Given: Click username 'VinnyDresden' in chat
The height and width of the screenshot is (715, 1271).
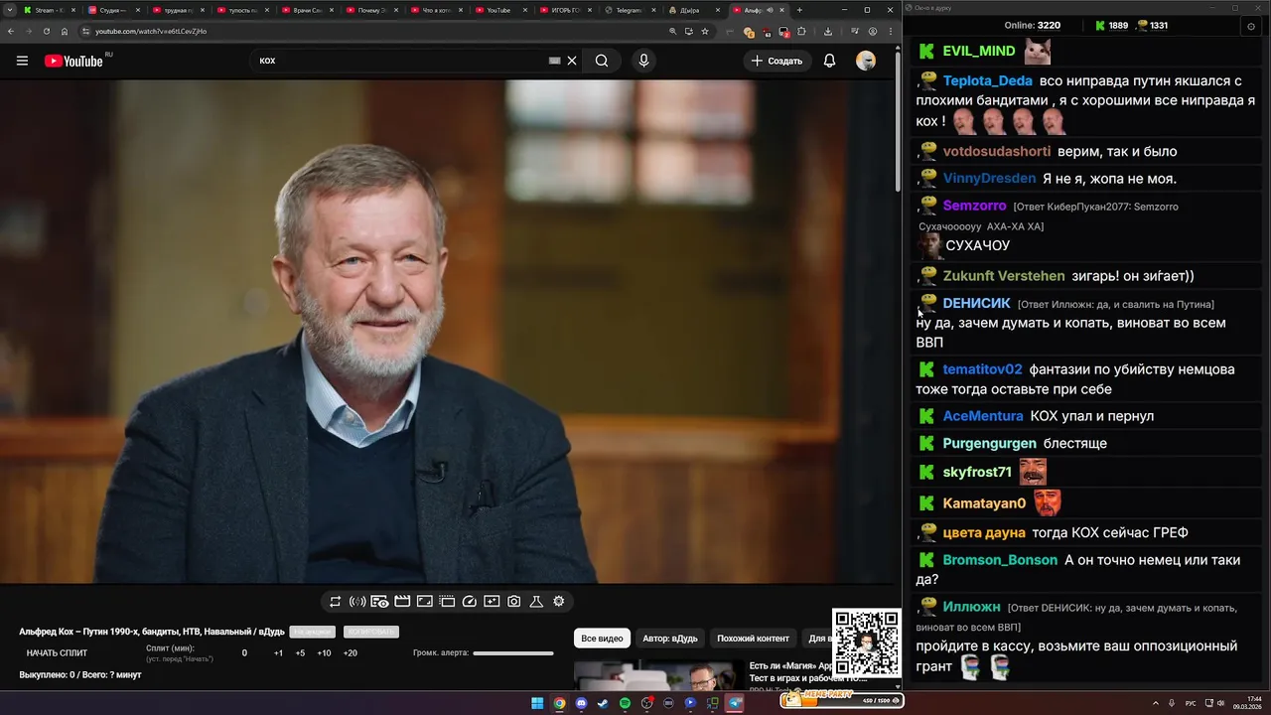Looking at the screenshot, I should point(989,179).
